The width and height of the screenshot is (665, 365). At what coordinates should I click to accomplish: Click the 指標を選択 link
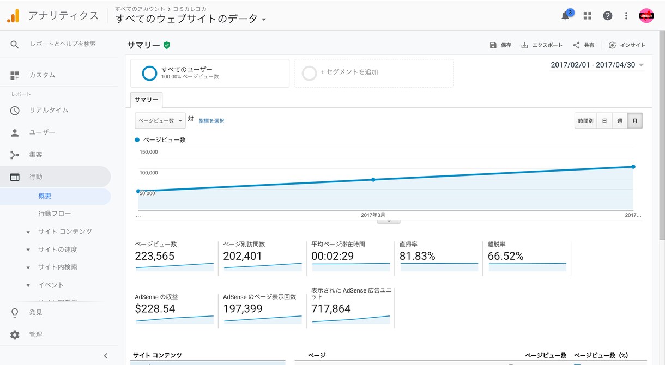(x=211, y=121)
